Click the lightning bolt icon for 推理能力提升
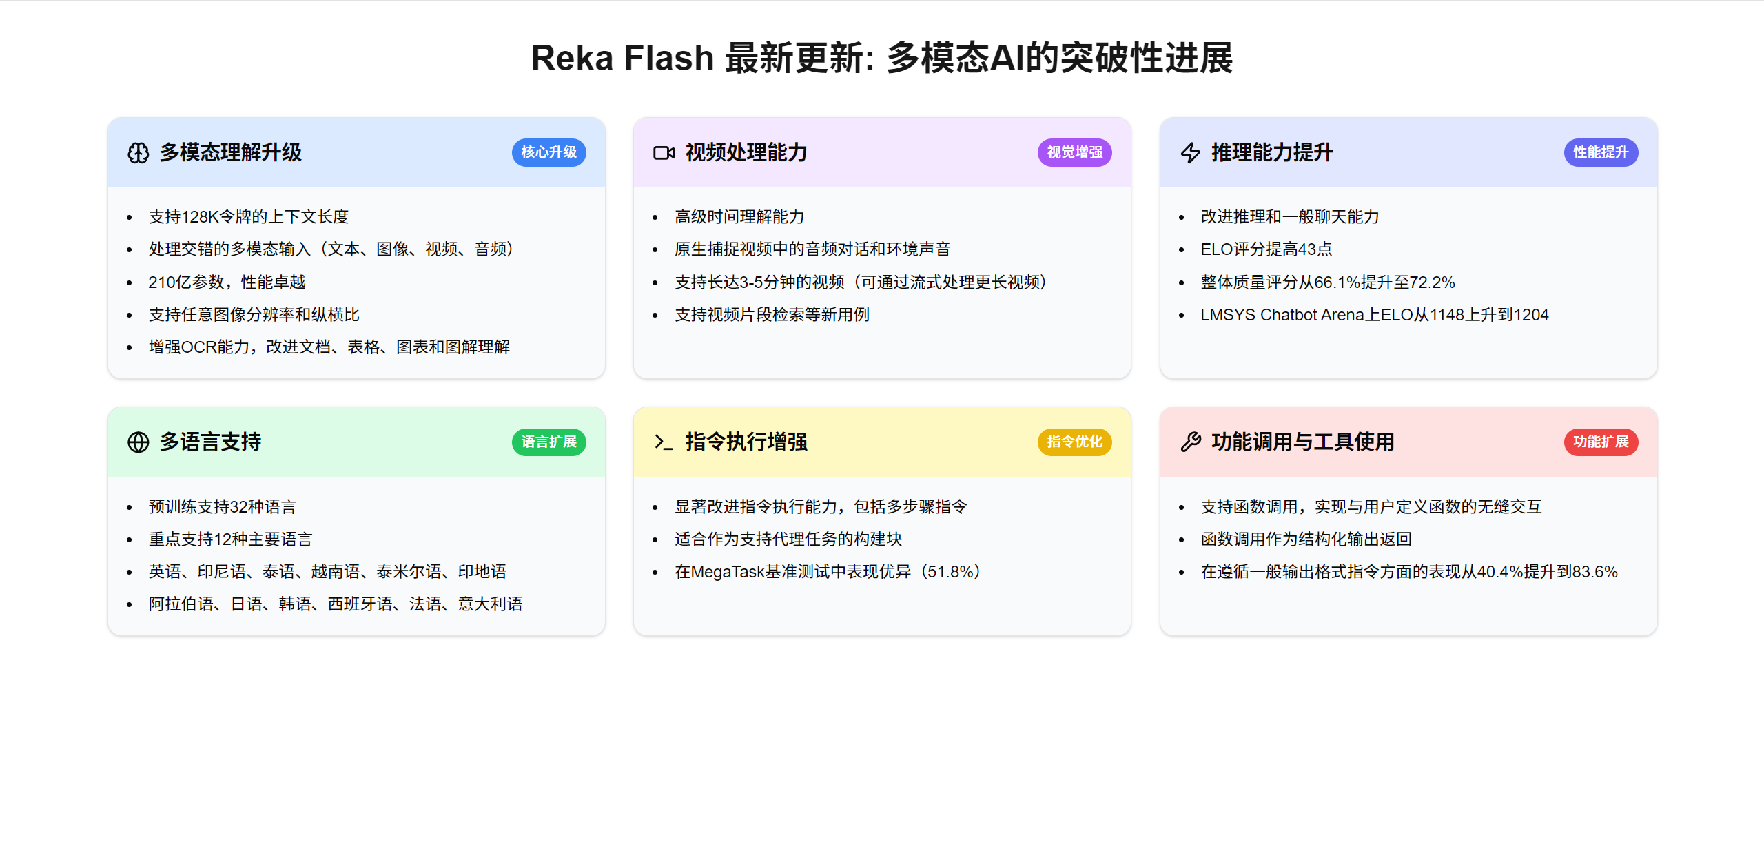 [x=1190, y=153]
